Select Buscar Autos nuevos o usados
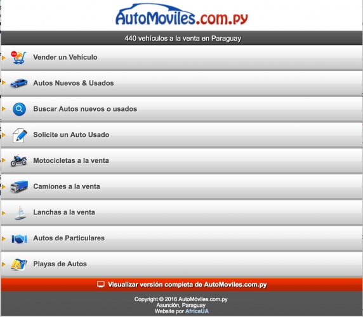 [x=181, y=109]
